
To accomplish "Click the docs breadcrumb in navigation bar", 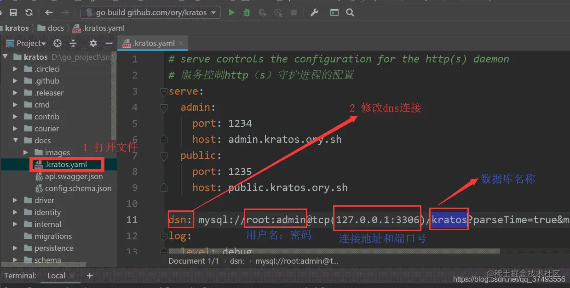I will [51, 28].
